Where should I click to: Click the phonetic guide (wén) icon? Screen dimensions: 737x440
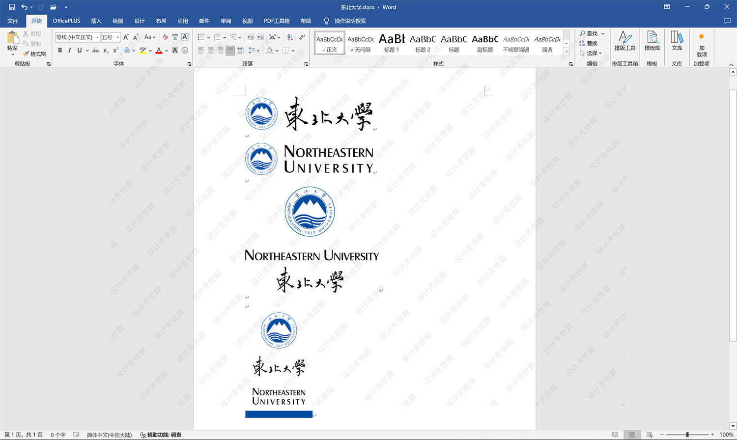tap(175, 37)
